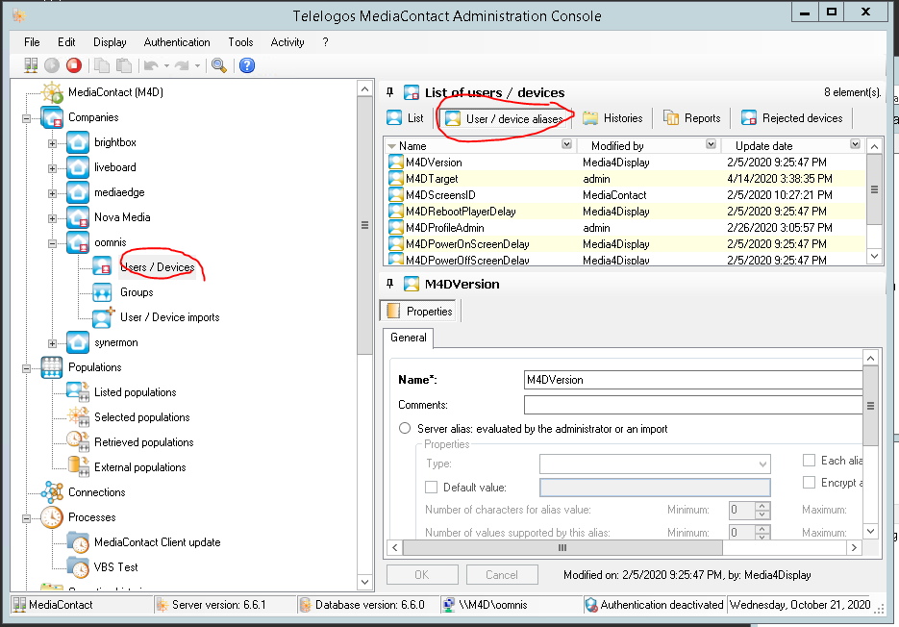899x627 pixels.
Task: Click the Undo arrow toolbar icon
Action: pyautogui.click(x=151, y=65)
